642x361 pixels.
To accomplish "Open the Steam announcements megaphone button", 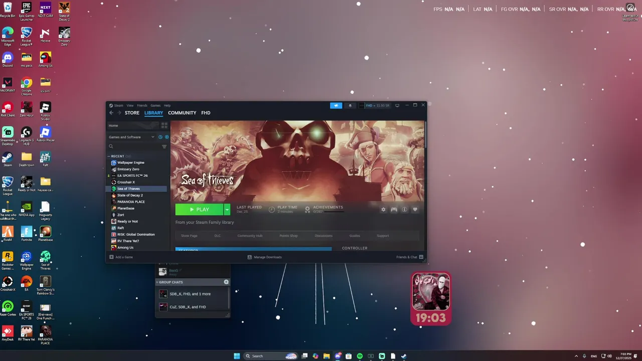I will pyautogui.click(x=336, y=105).
